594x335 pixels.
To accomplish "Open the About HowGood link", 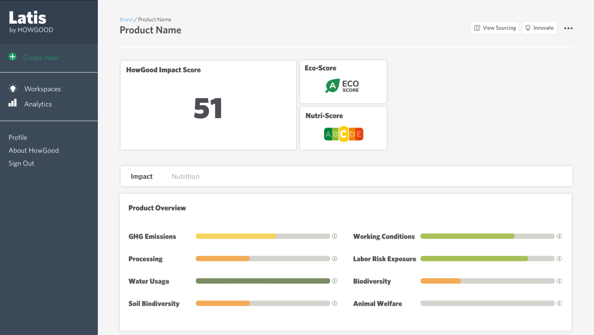I will point(34,151).
